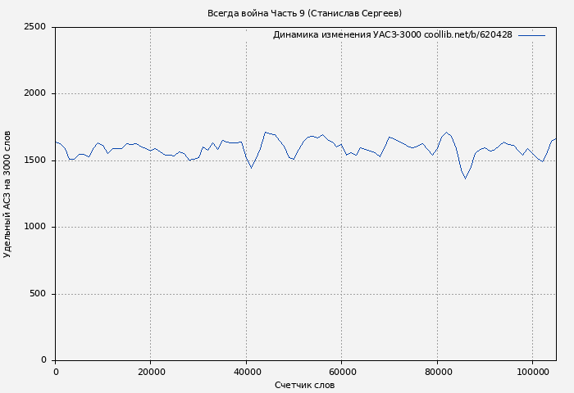This screenshot has height=393, width=574.
Task: Click the chart title "Всегда война Часть 9"
Action: [304, 13]
